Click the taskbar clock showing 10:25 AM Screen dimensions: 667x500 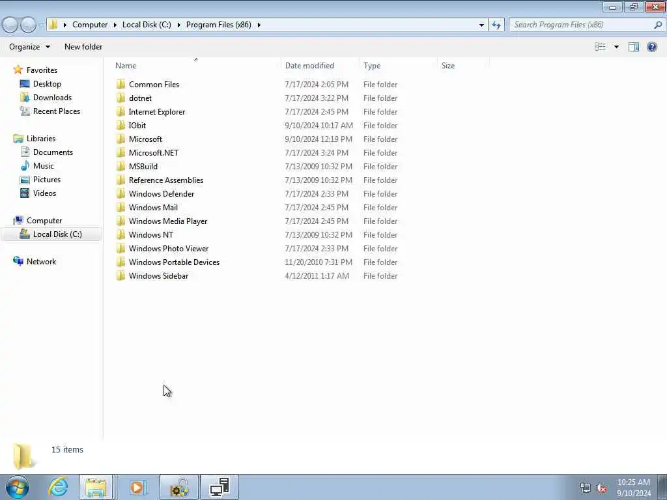click(633, 487)
